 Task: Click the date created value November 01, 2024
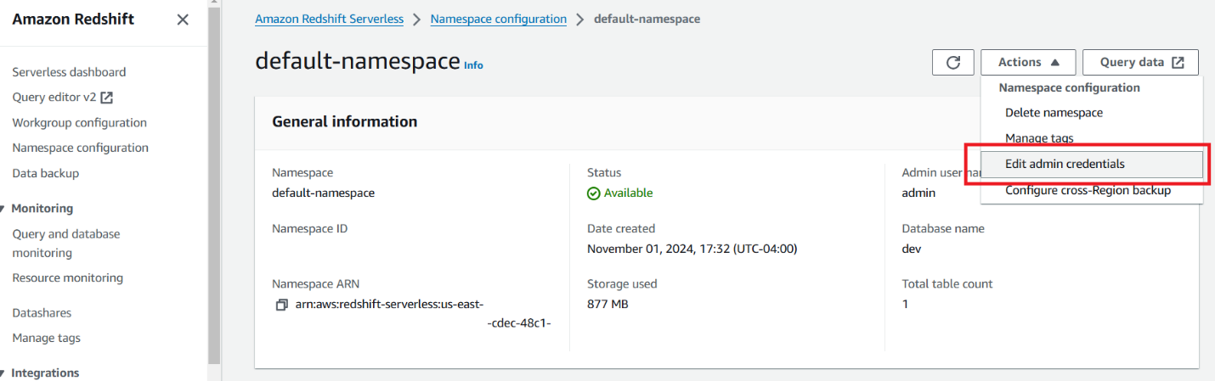pyautogui.click(x=692, y=249)
